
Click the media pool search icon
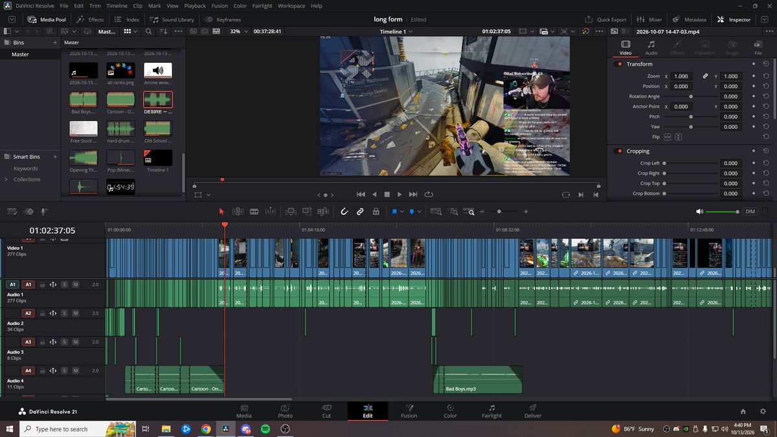[148, 31]
